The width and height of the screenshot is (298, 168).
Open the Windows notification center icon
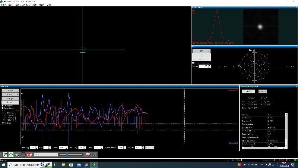[x=293, y=165]
